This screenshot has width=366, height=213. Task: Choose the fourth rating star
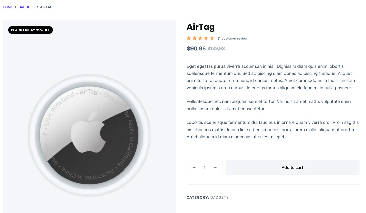click(206, 38)
